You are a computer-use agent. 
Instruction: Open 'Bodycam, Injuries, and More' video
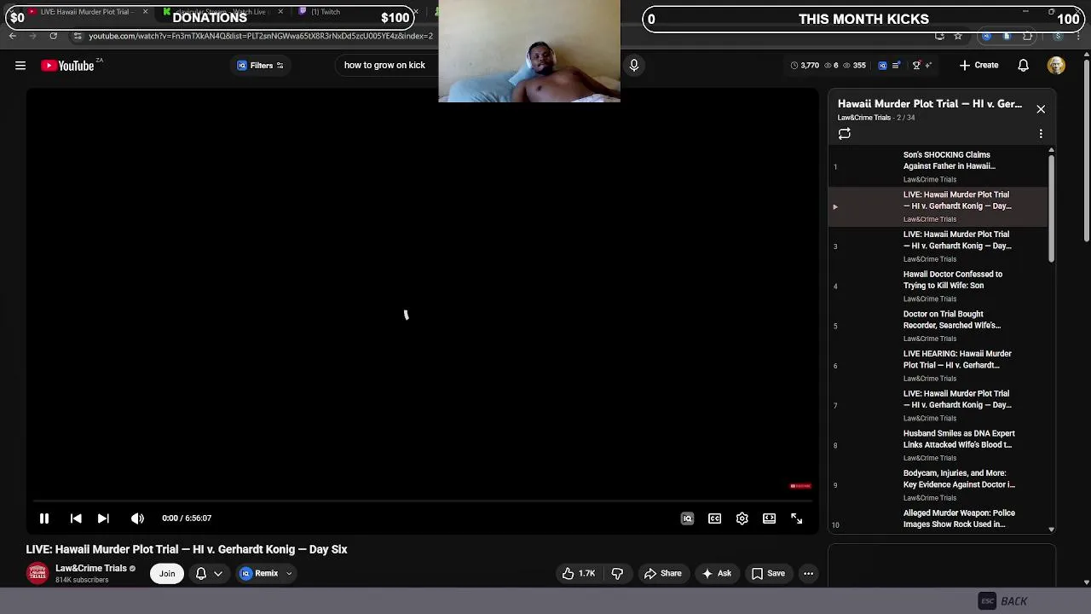click(x=938, y=484)
